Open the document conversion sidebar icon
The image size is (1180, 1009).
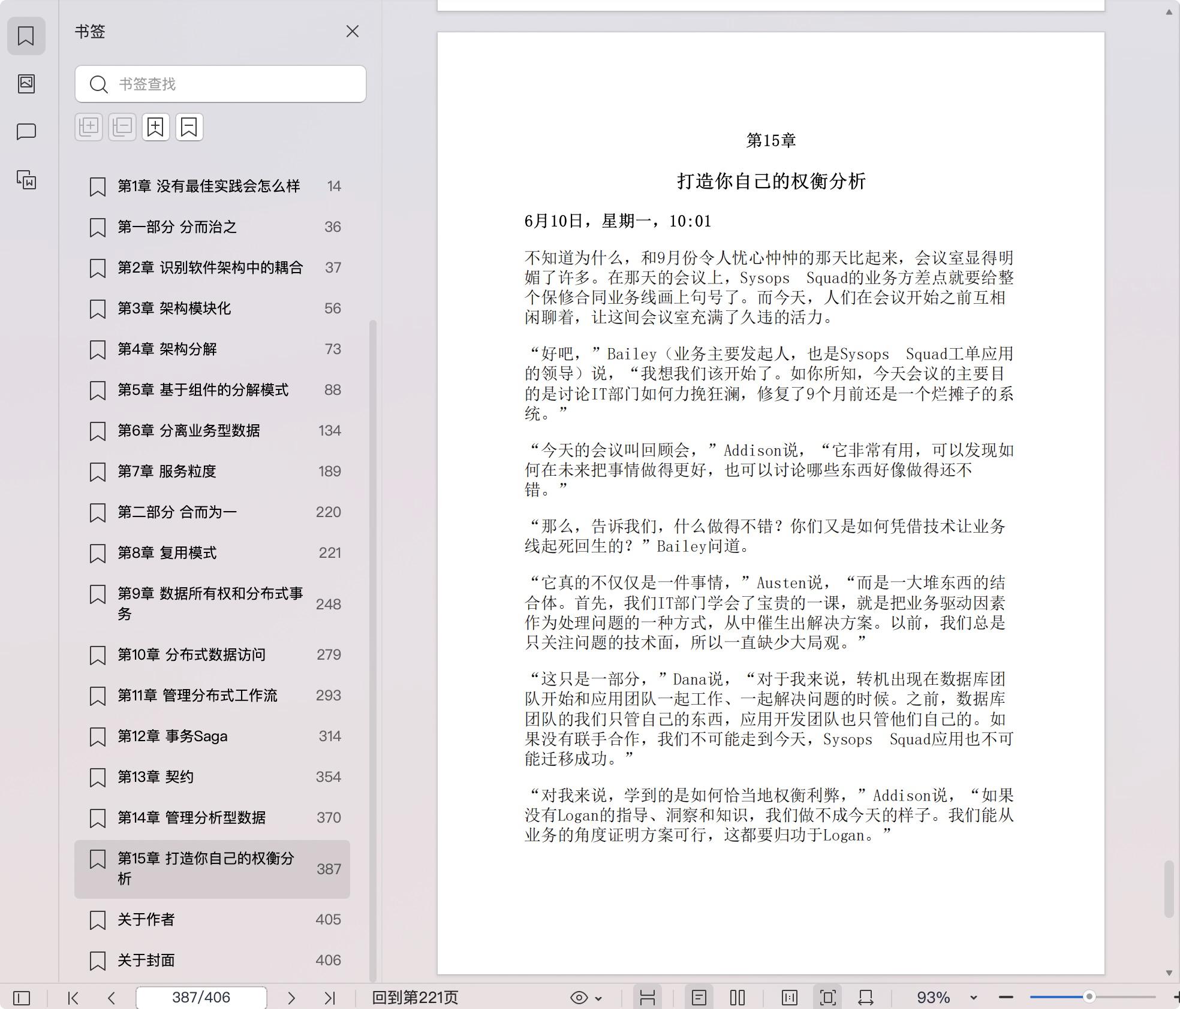click(26, 179)
